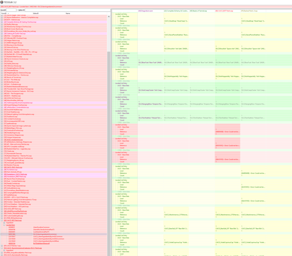Click the FormID filter input field
This screenshot has width=292, height=256.
tap(11, 10)
